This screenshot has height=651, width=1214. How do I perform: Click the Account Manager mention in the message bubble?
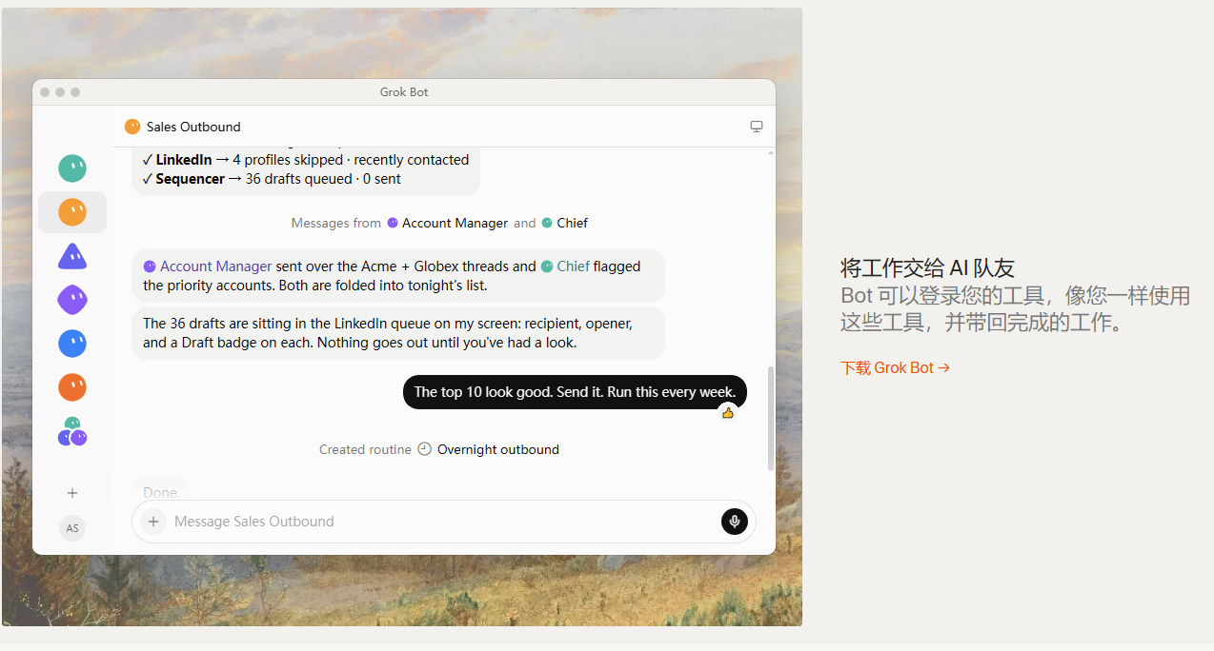tap(208, 266)
